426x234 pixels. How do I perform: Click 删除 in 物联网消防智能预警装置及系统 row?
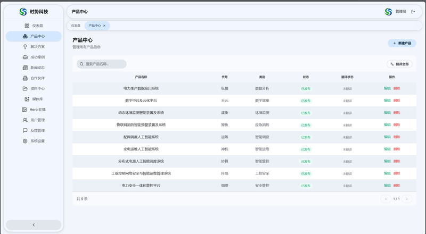point(397,125)
